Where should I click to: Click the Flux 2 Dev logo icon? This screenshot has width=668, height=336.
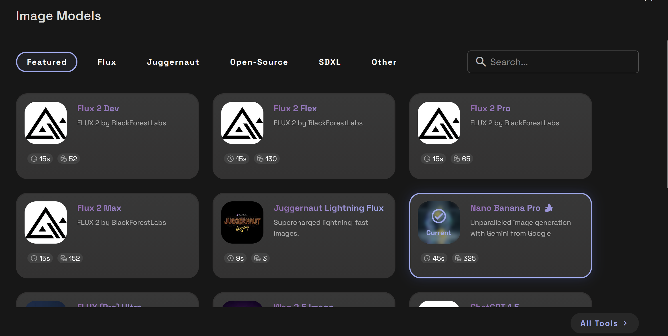[46, 123]
